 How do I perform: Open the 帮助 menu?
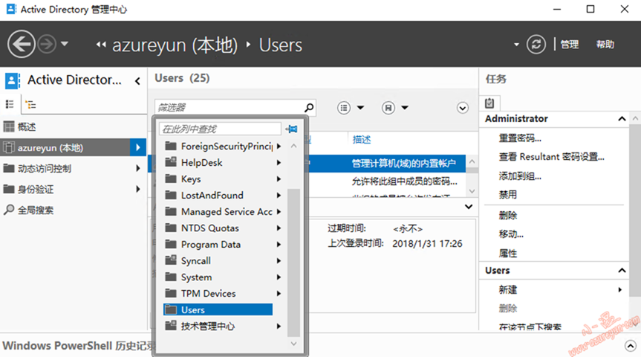605,44
